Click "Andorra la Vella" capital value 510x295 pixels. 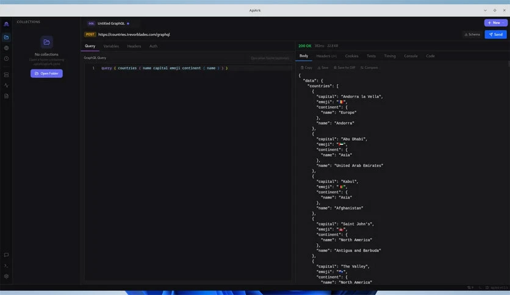pyautogui.click(x=362, y=96)
